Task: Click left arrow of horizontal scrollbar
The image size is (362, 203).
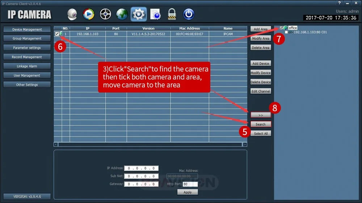Action: pyautogui.click(x=56, y=144)
